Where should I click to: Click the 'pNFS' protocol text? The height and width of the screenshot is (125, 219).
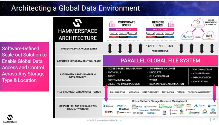[x=151, y=46]
